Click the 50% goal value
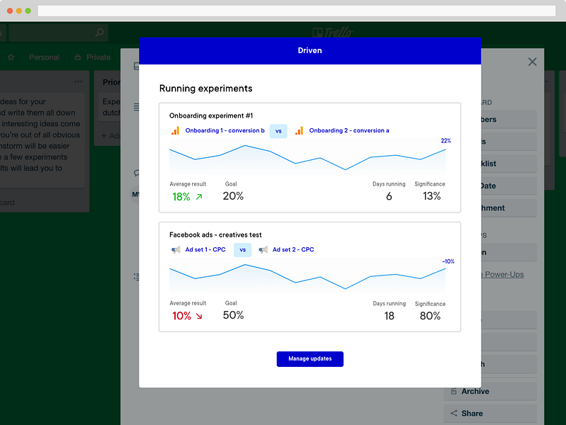This screenshot has width=566, height=425. pyautogui.click(x=233, y=315)
